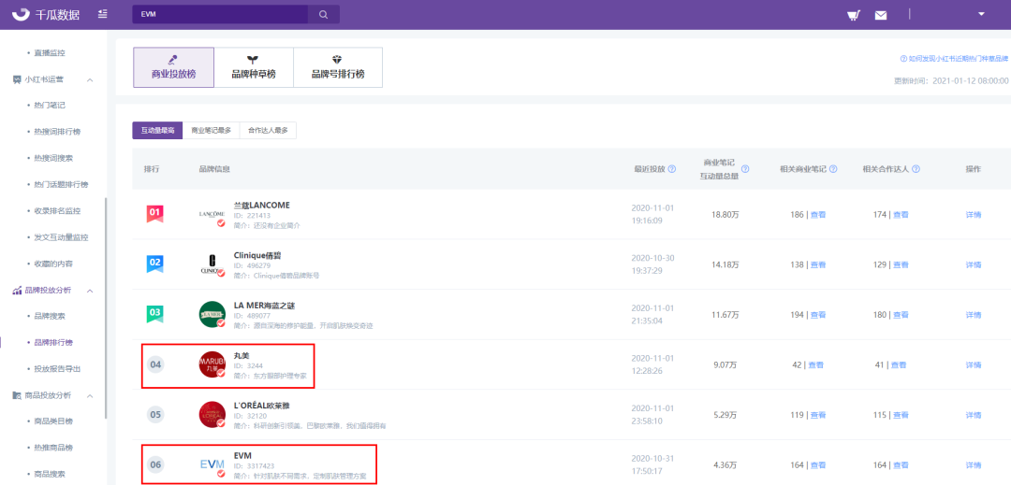
Task: Click the EVM brand logo
Action: click(x=212, y=464)
